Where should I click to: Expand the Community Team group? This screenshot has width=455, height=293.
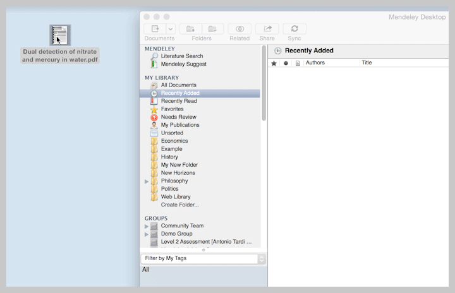coord(147,226)
